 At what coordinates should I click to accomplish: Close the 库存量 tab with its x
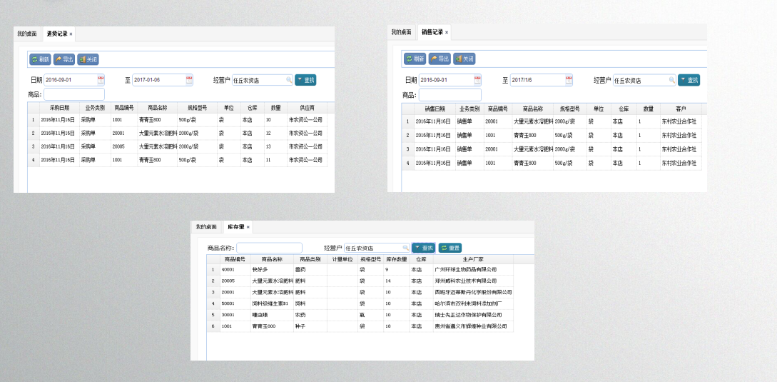(x=248, y=227)
